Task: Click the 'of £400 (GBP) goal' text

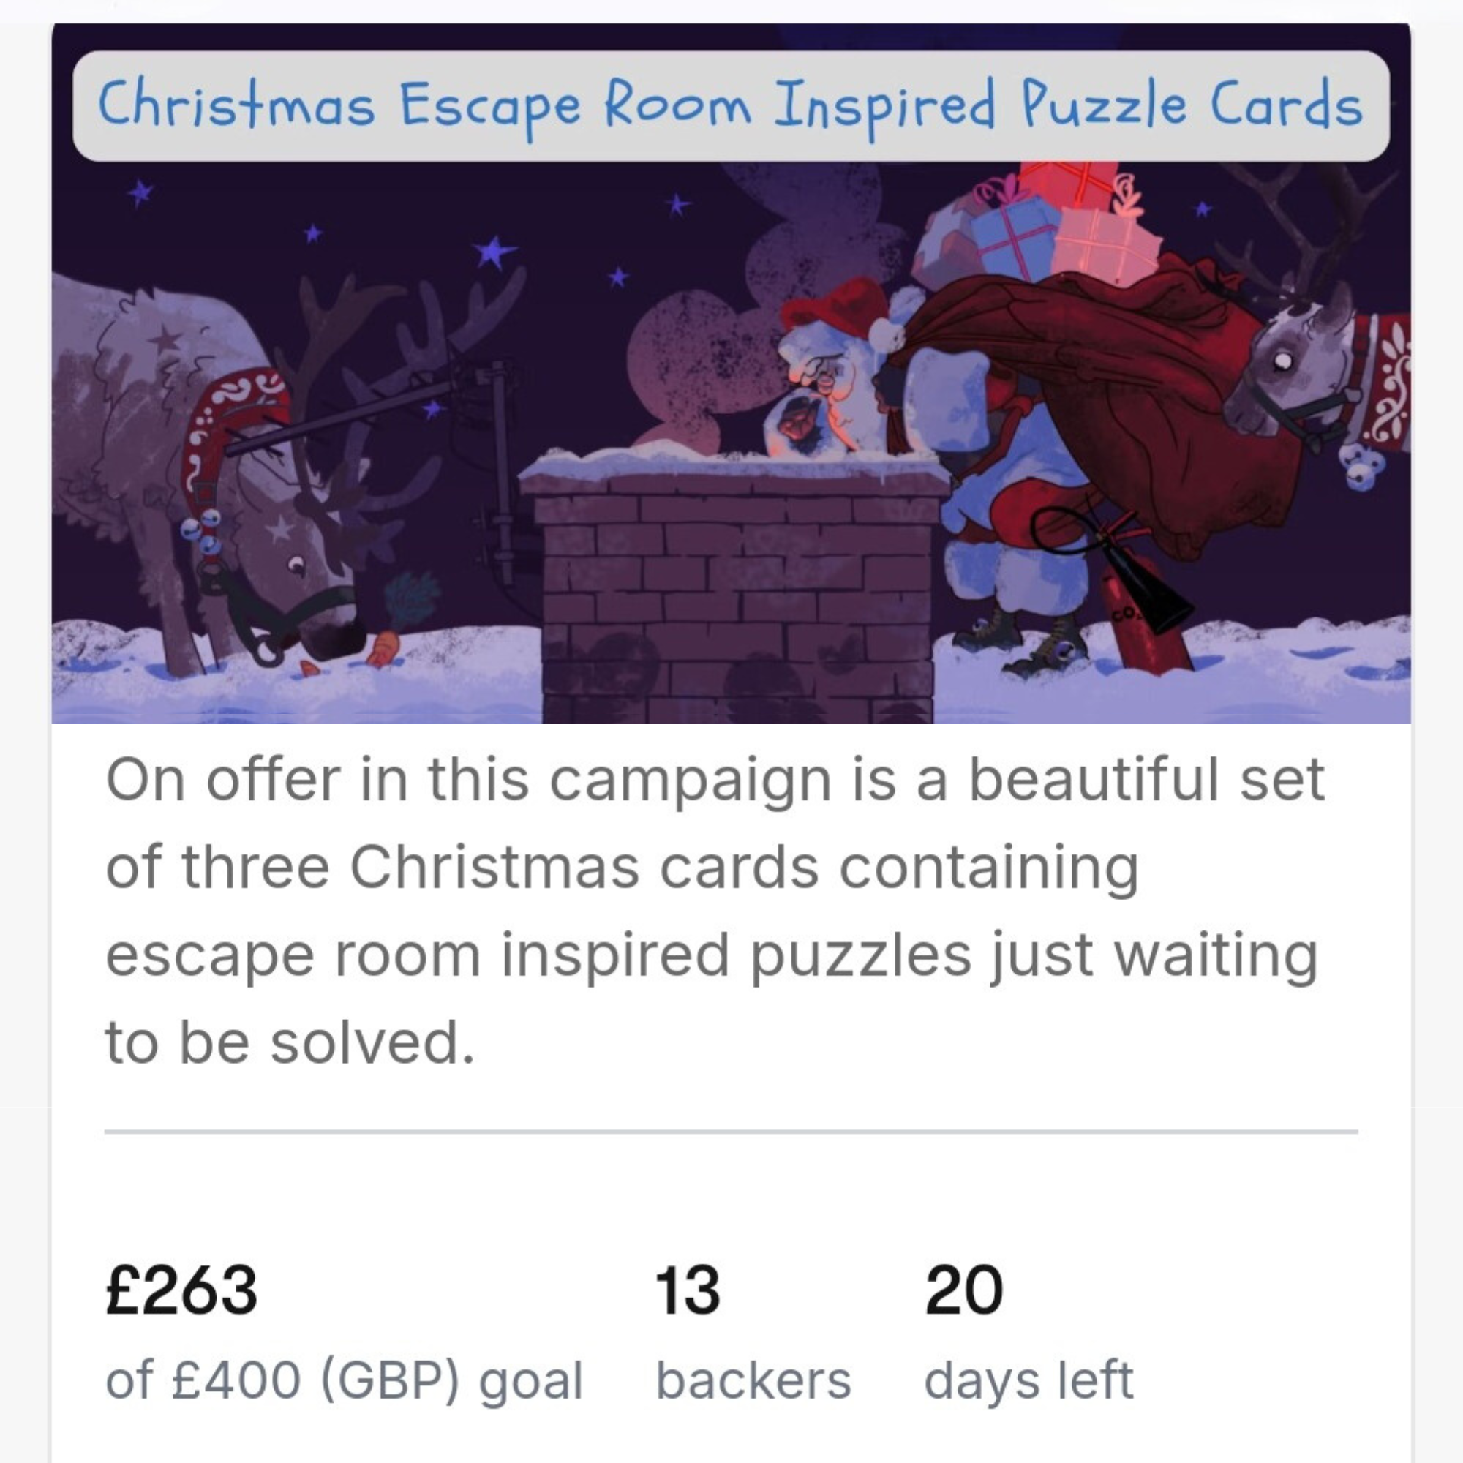Action: [345, 1381]
